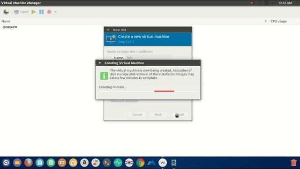Click the Virtual Machine Manager dock icon
The image size is (300, 169).
tap(163, 163)
